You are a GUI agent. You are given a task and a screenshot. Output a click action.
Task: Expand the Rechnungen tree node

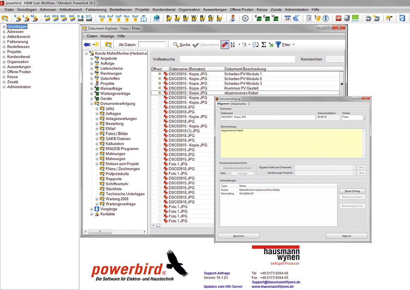(x=91, y=74)
